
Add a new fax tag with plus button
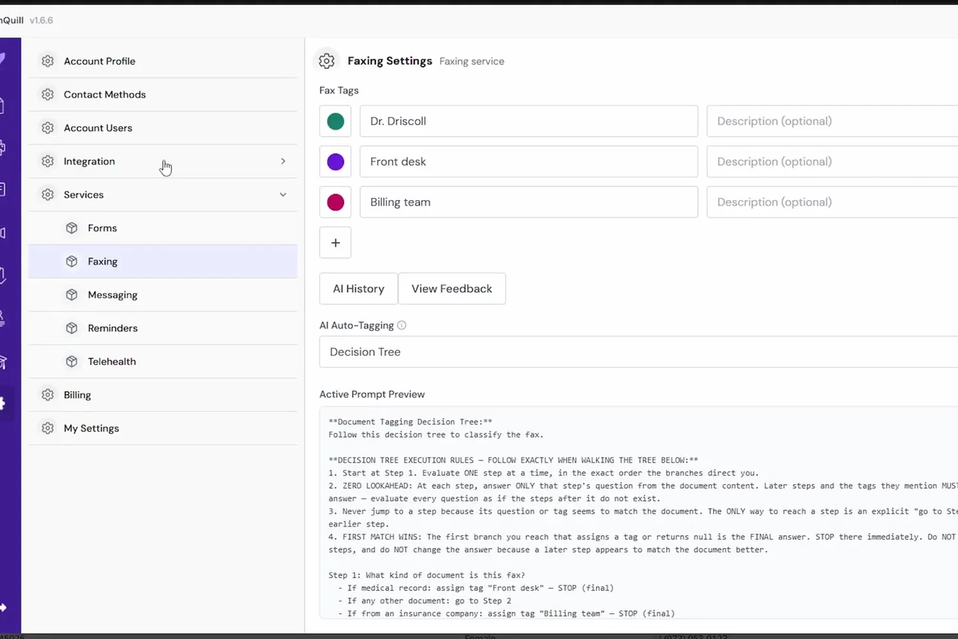click(335, 243)
